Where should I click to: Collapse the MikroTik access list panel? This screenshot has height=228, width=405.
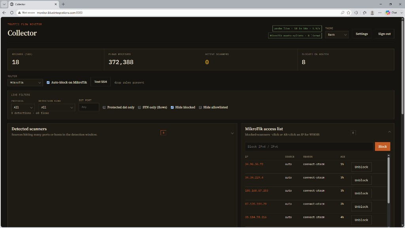tap(390, 132)
